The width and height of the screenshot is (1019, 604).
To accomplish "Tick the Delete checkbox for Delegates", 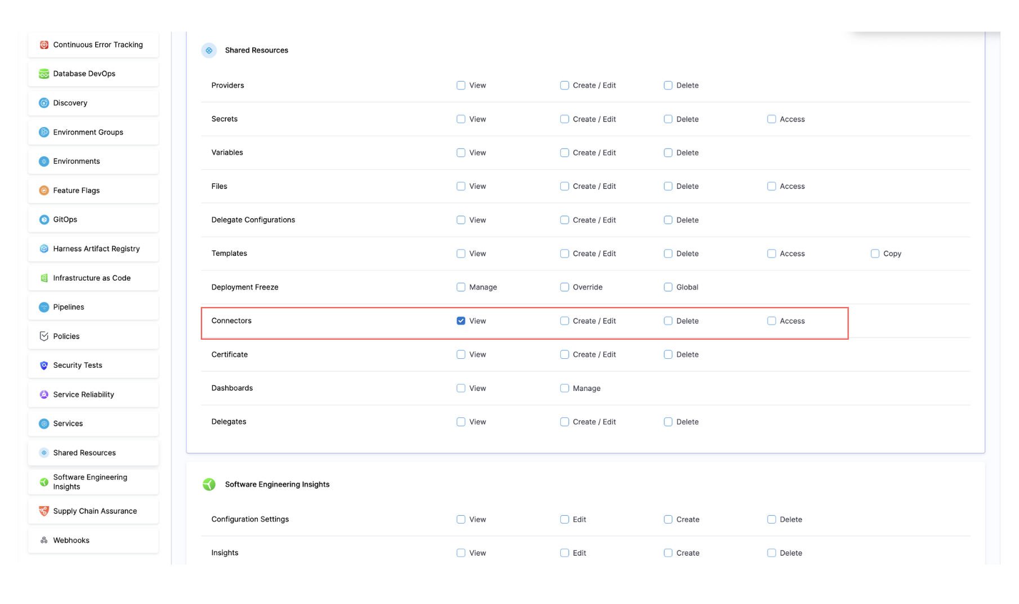I will [x=668, y=422].
